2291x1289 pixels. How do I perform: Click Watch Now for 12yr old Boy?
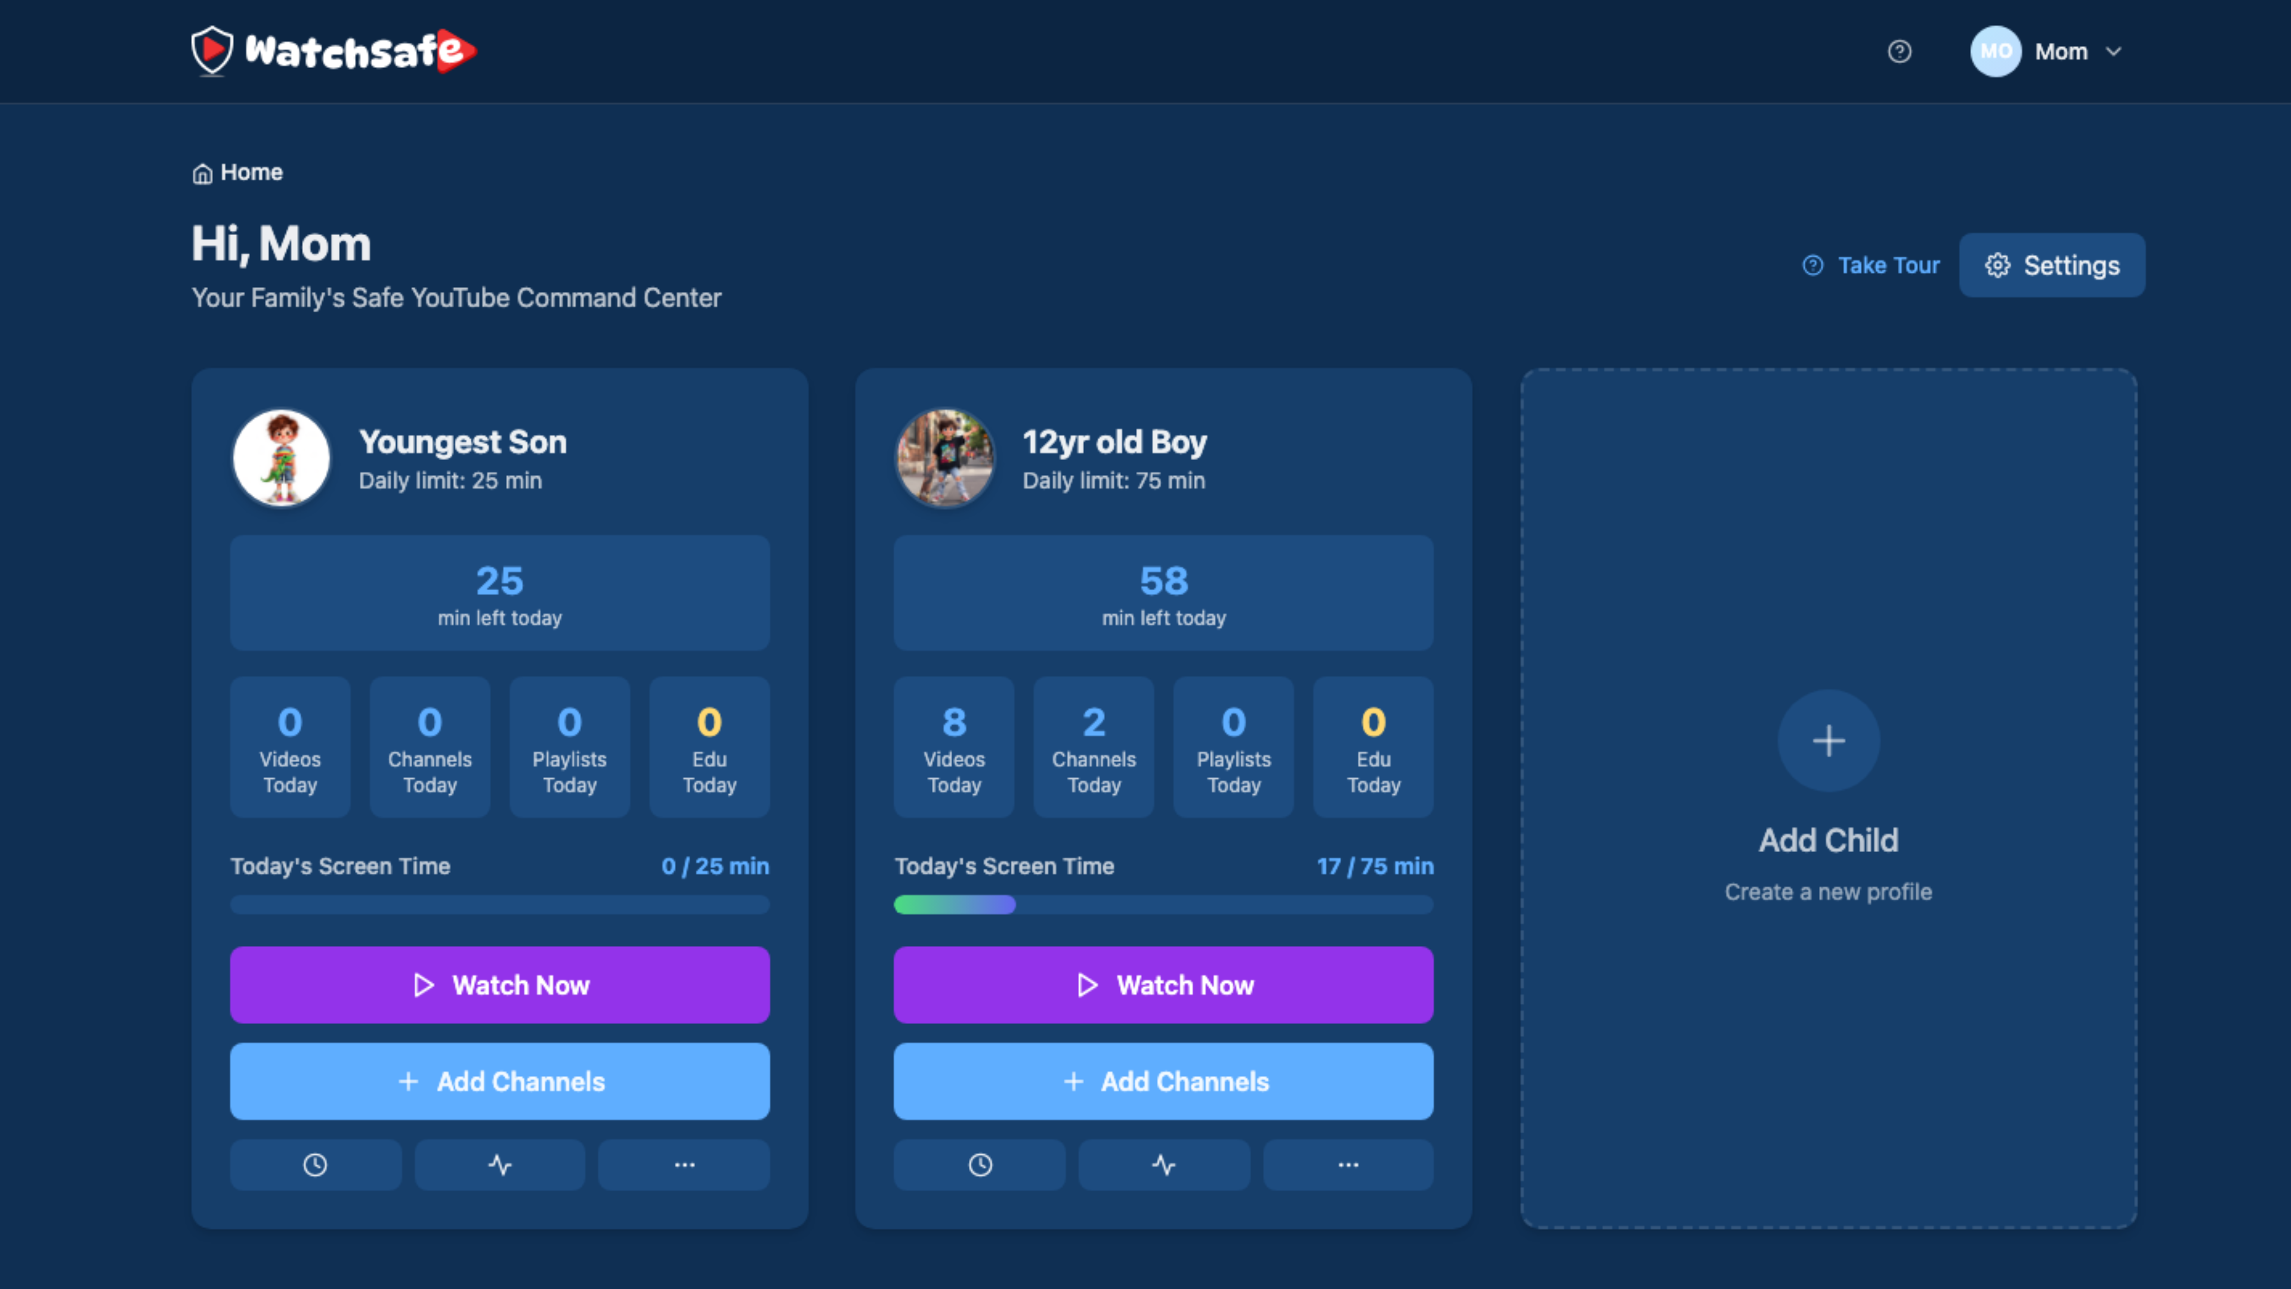1163,985
